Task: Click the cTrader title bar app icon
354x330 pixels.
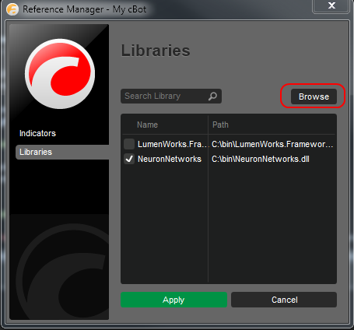Action: tap(12, 9)
